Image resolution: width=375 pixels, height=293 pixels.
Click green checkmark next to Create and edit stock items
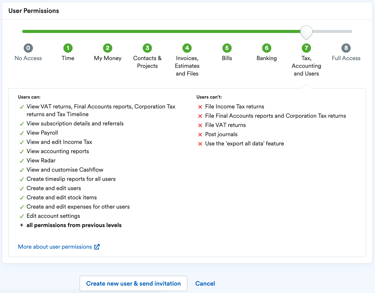pyautogui.click(x=22, y=198)
